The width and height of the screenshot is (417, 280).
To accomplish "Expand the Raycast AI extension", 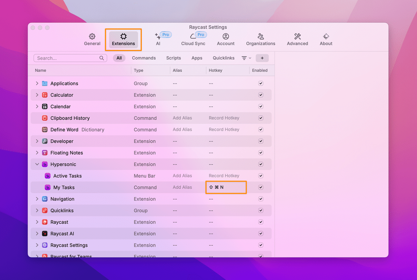I will point(37,234).
